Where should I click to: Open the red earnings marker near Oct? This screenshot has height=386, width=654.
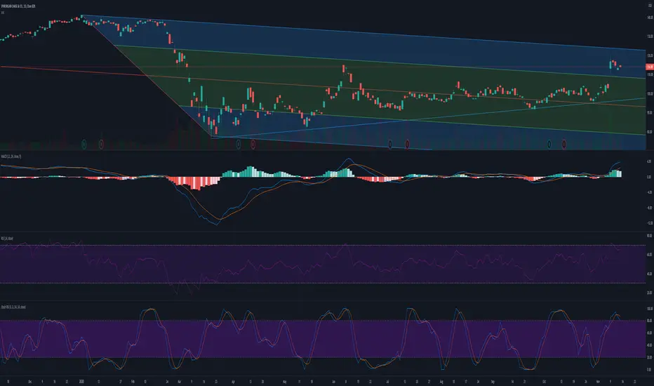click(564, 145)
